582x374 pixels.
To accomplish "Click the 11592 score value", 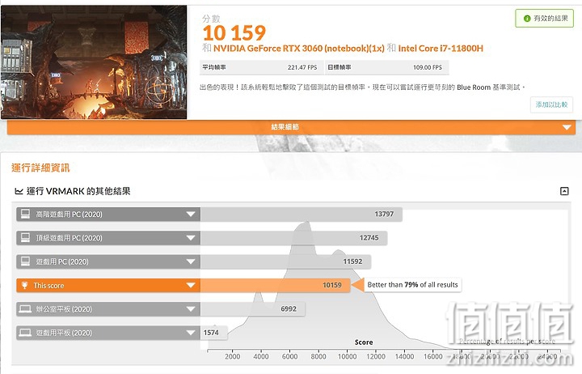I will [352, 261].
